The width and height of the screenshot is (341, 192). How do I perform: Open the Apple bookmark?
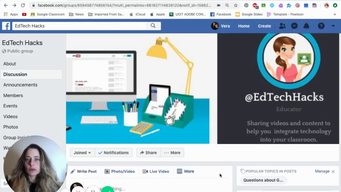coord(157,14)
